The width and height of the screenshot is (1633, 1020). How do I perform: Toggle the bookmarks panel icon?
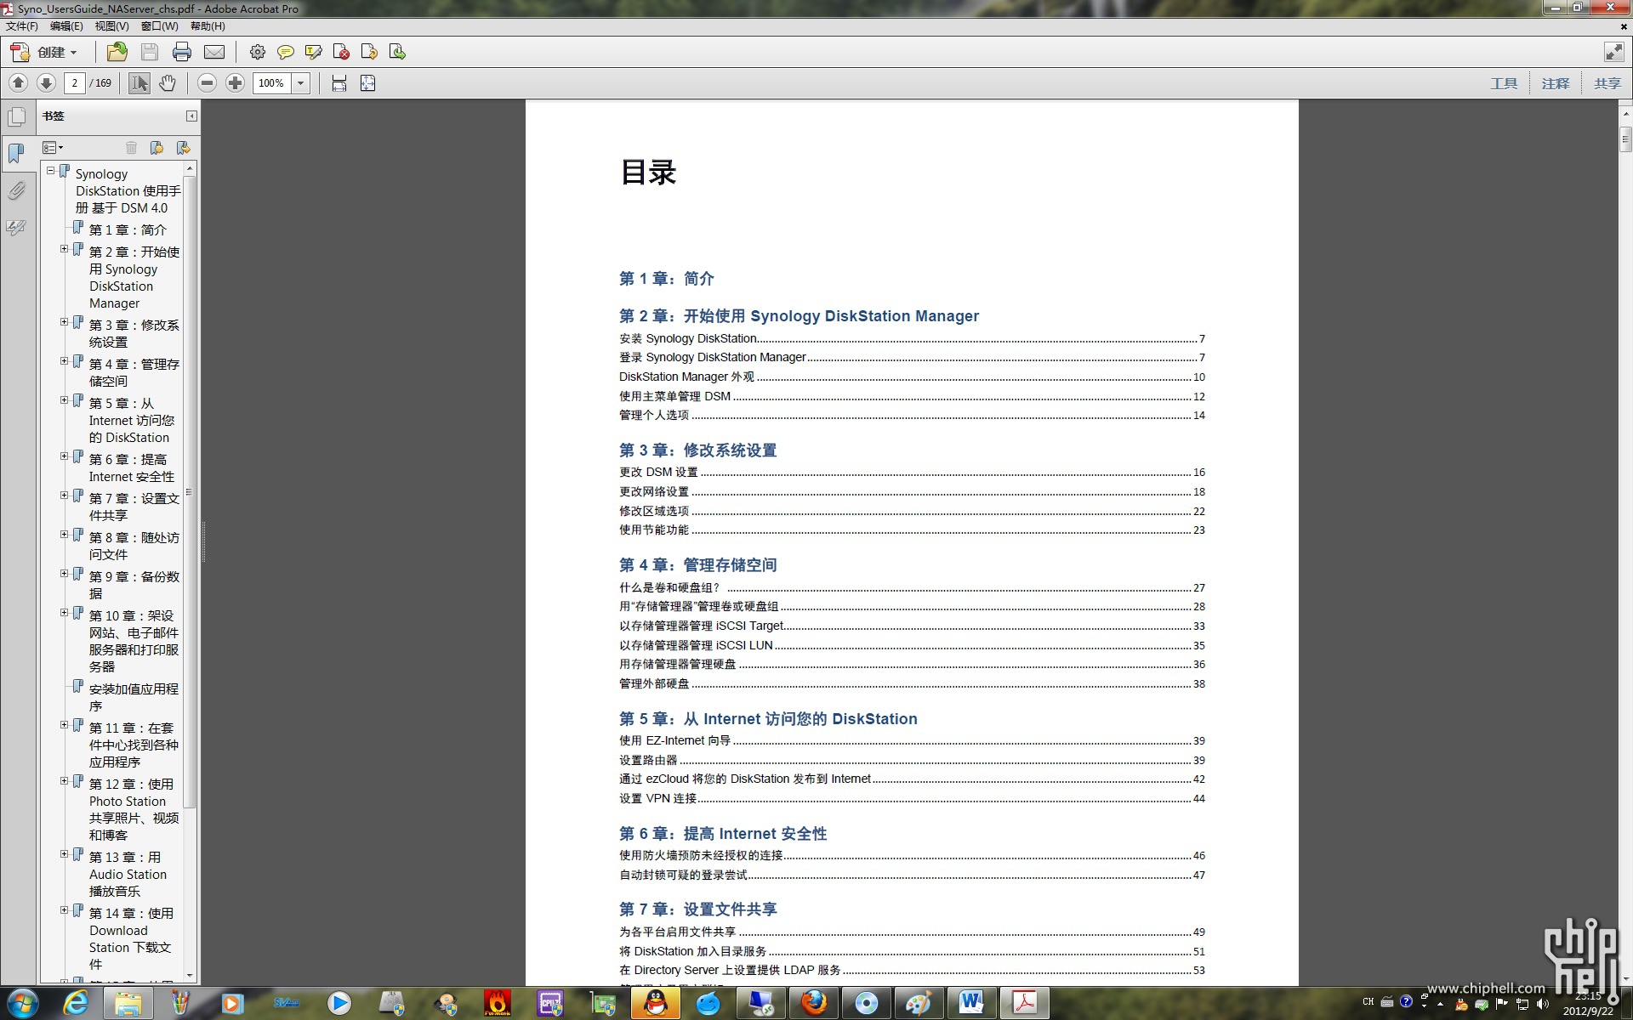tap(16, 153)
